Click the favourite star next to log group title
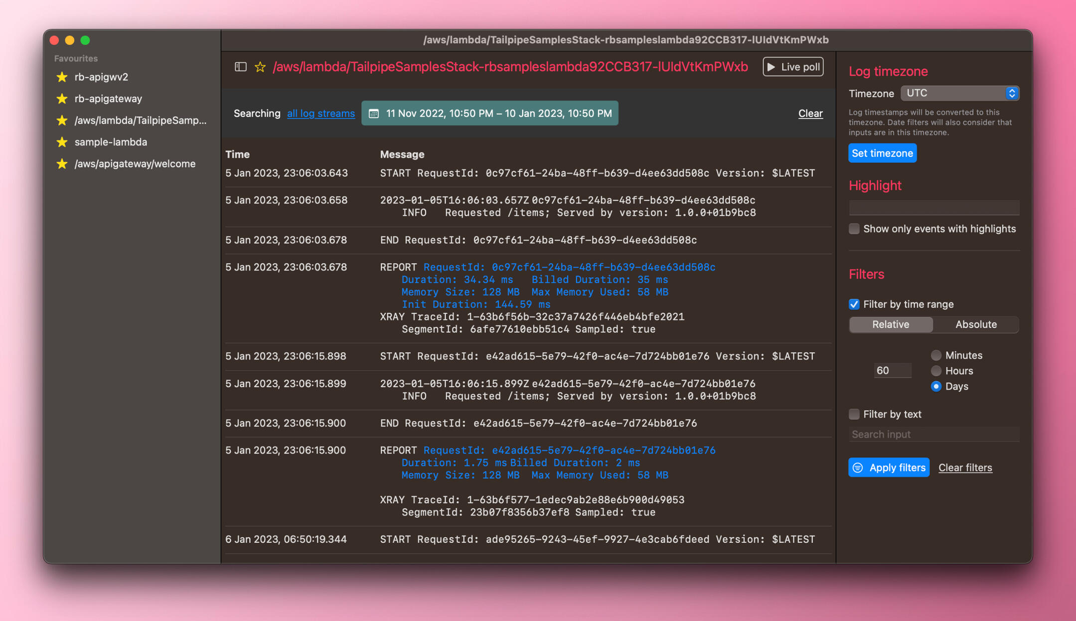The image size is (1076, 621). tap(260, 67)
